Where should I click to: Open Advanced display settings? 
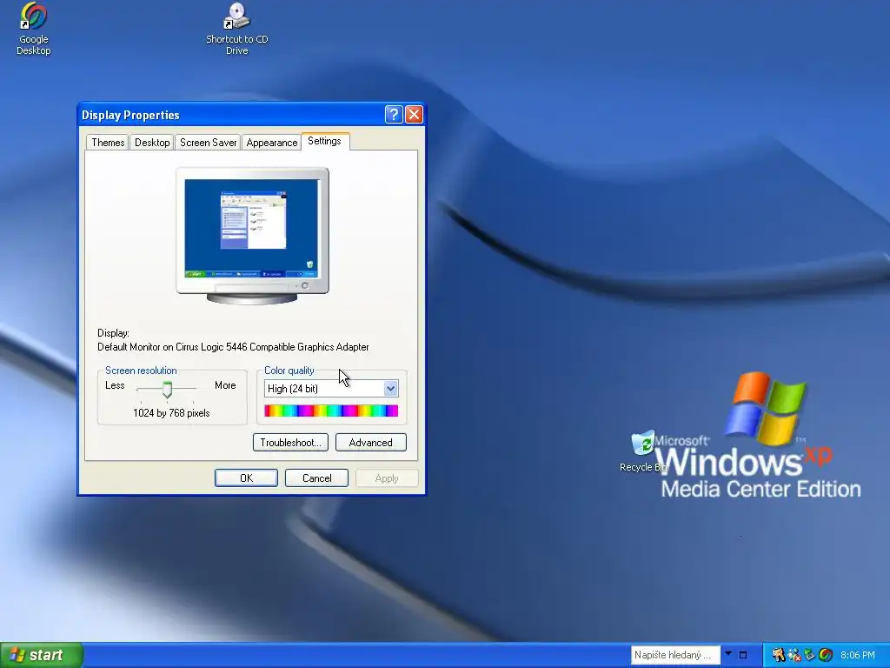(370, 443)
